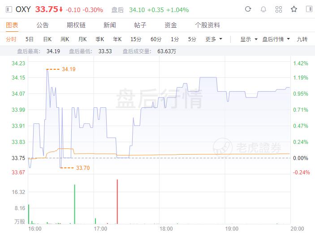Screen dimensions: 315x236
Task: Select 1分 chart interval
Action: coord(175,39)
